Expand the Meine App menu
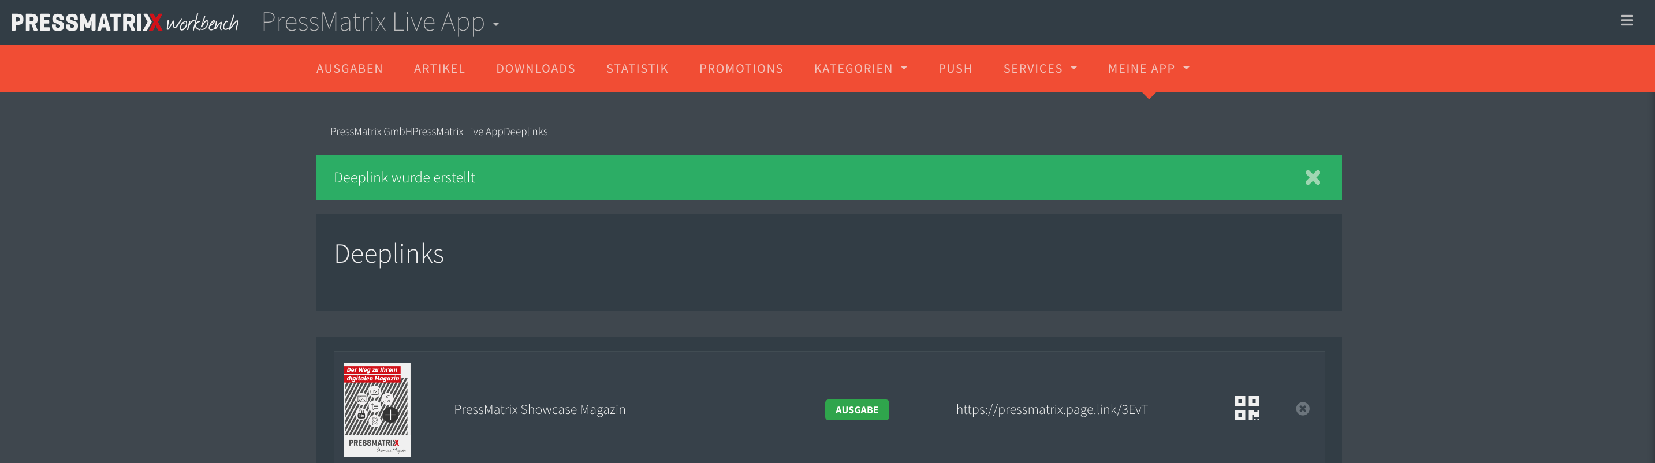The image size is (1655, 463). point(1149,69)
